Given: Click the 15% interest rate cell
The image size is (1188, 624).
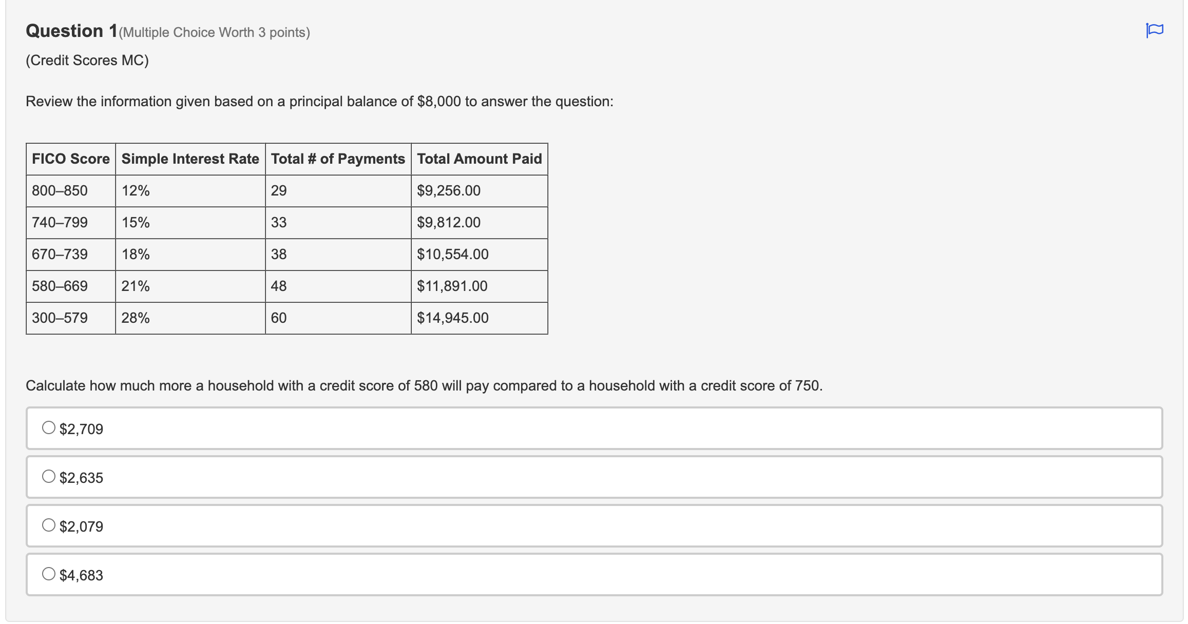Looking at the screenshot, I should point(190,223).
